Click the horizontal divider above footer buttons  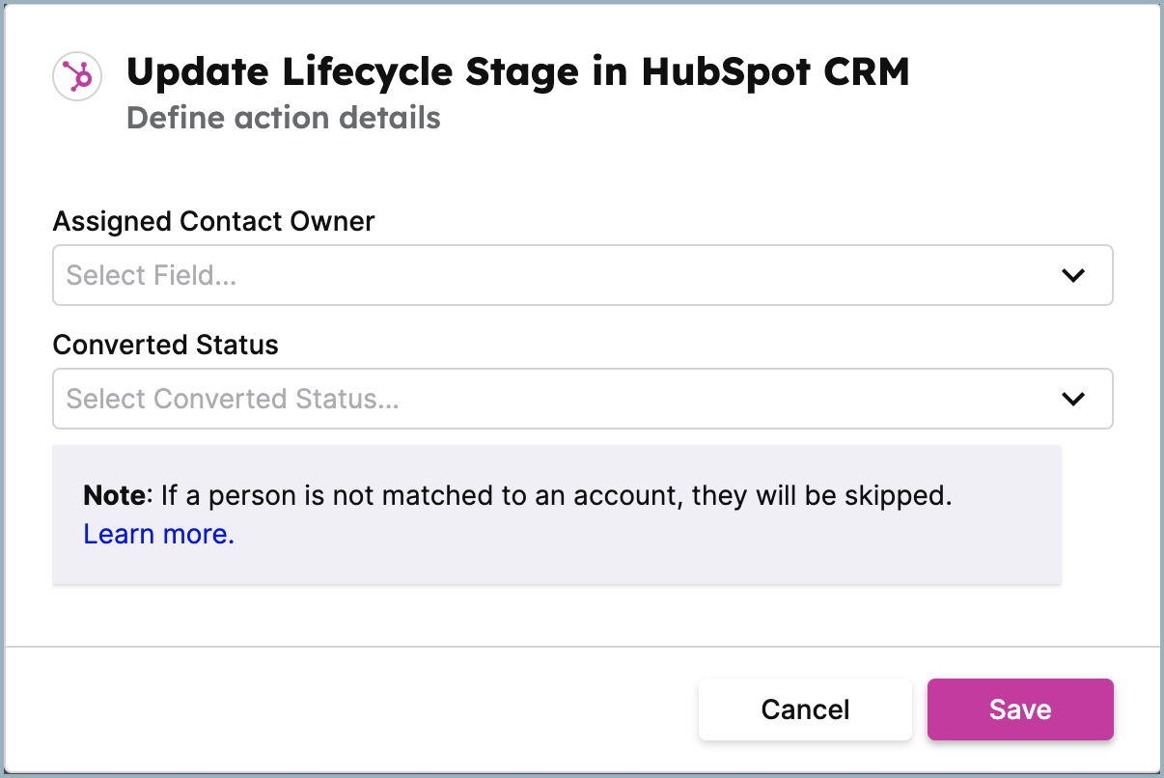582,646
